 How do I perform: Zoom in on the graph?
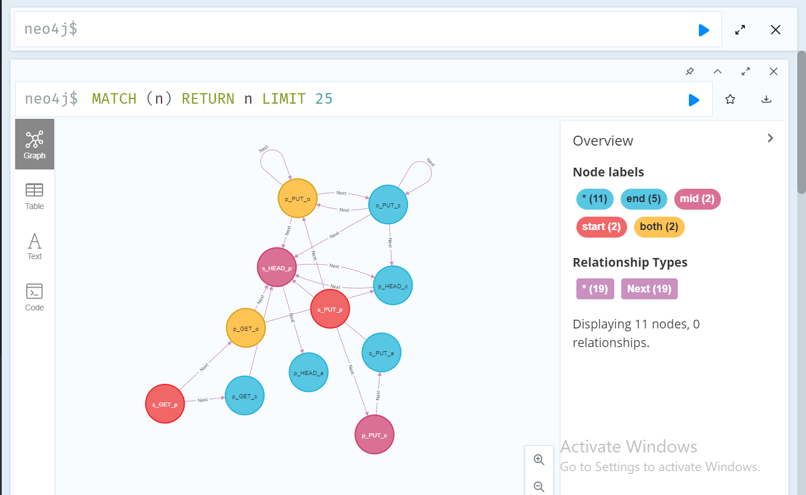(539, 460)
